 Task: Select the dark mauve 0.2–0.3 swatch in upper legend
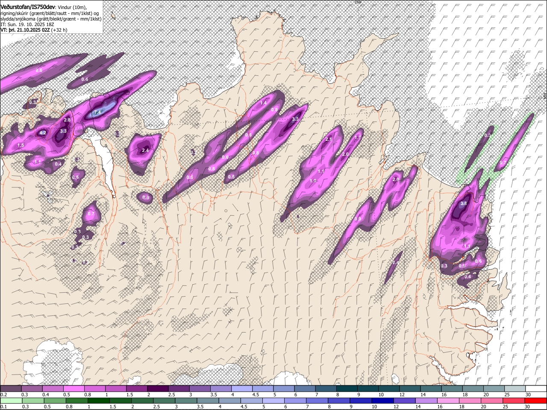[11, 389]
